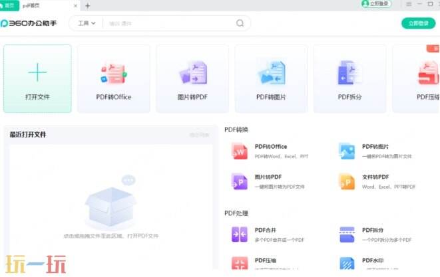Viewport: 440px width, 277px height.
Task: Click the orange P icon beside 文件转PDF
Action: pos(347,182)
